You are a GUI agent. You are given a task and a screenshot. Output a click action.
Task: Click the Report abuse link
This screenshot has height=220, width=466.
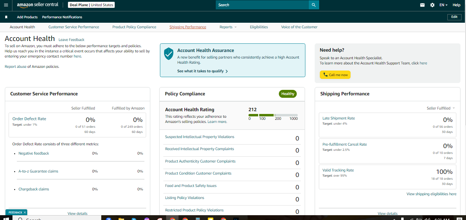tap(16, 66)
